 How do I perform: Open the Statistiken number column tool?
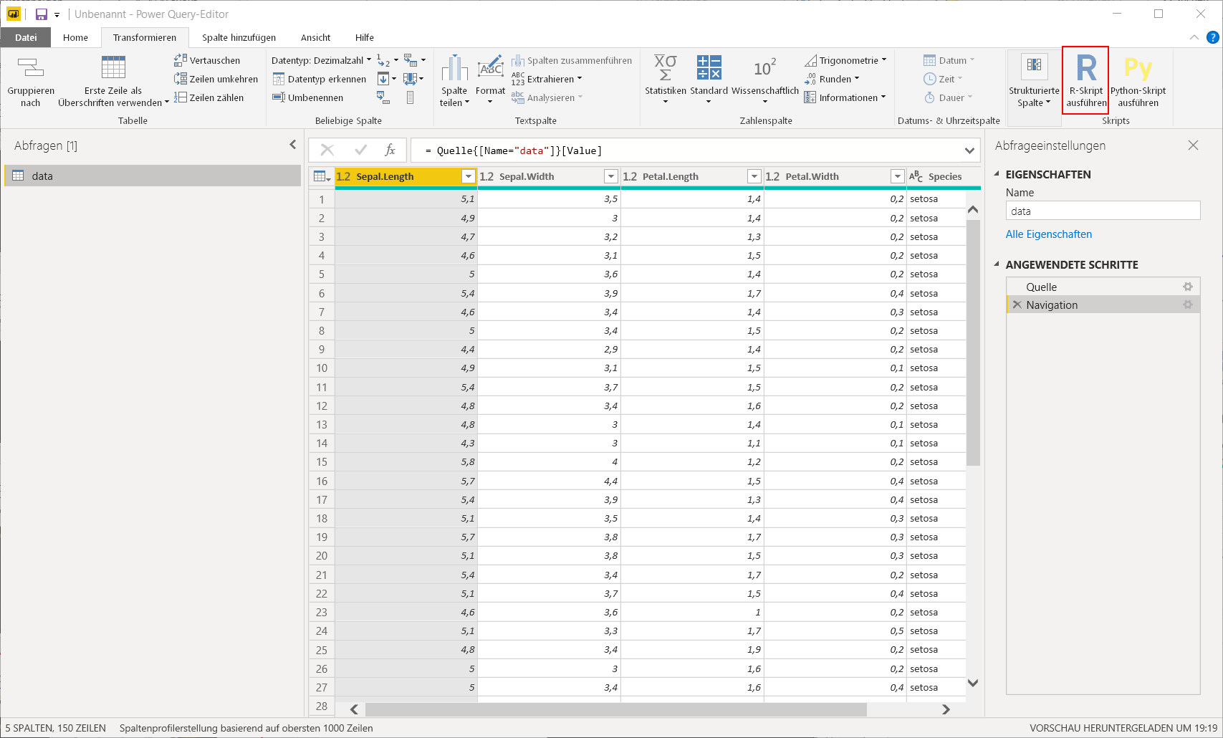tap(665, 80)
